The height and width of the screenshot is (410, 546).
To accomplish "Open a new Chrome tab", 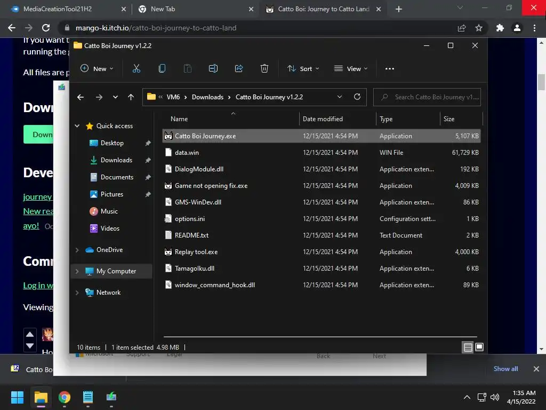I will pos(399,9).
